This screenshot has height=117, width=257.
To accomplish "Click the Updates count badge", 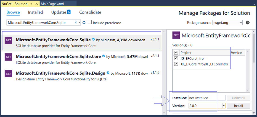I will pos(69,12).
